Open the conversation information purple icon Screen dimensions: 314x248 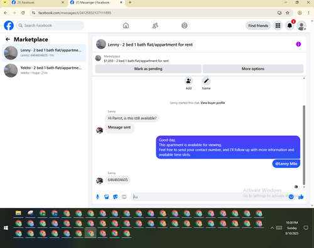point(298,44)
